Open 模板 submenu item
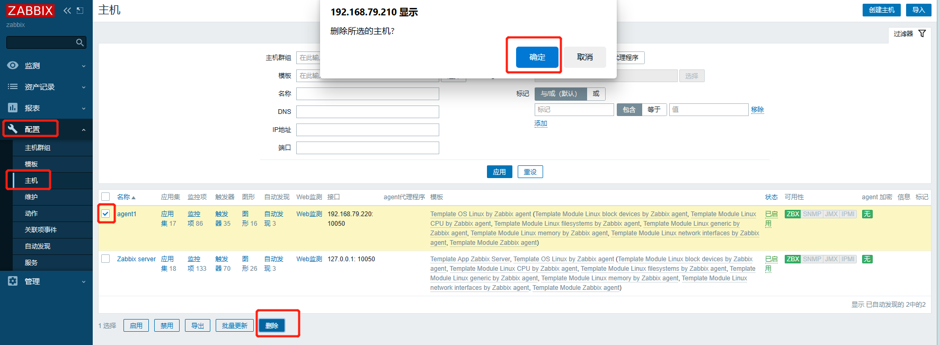 tap(31, 164)
